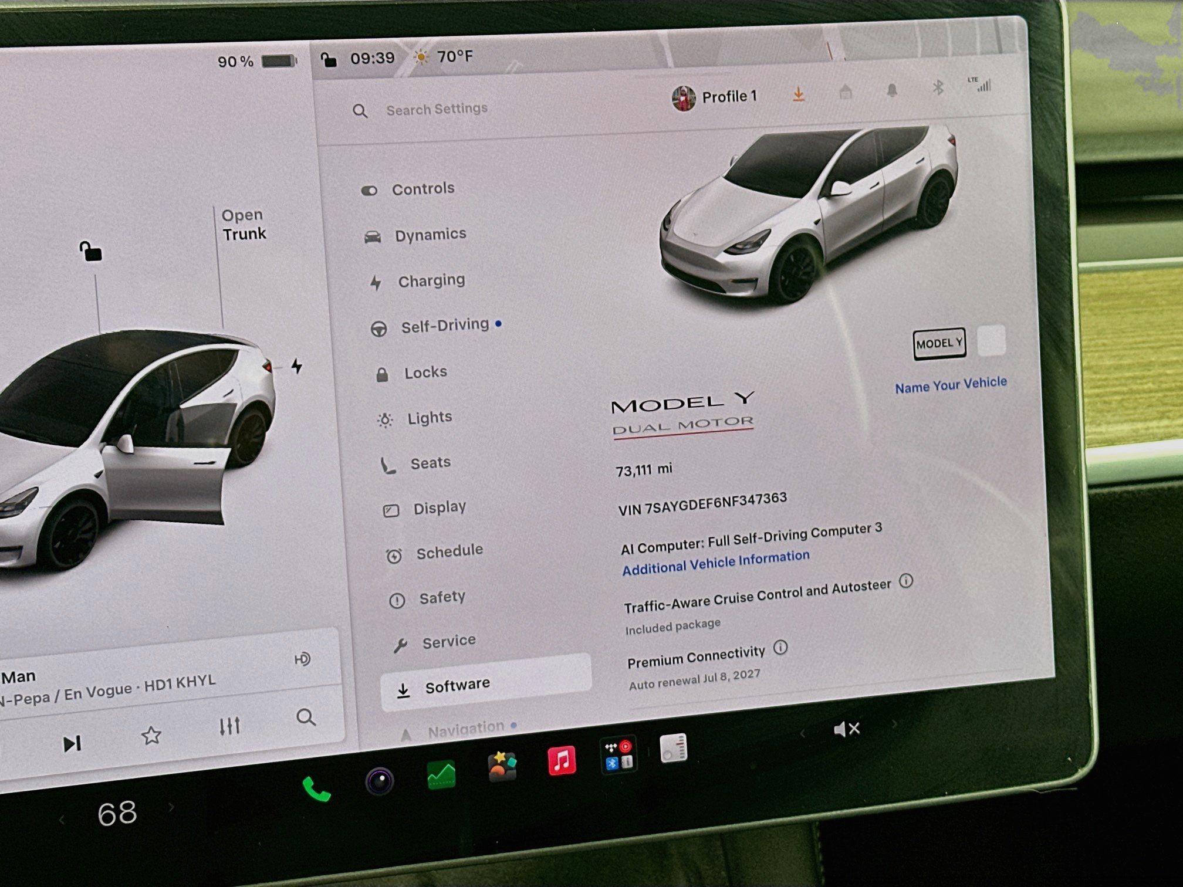Tap the 68 cabin temperature
Viewport: 1183px width, 887px height.
click(117, 813)
